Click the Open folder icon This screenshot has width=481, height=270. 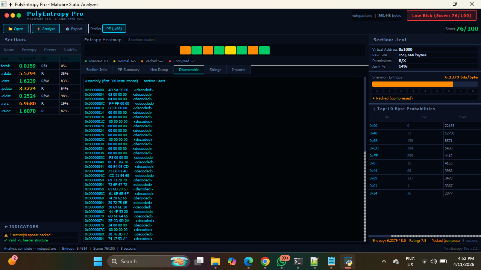pyautogui.click(x=11, y=29)
